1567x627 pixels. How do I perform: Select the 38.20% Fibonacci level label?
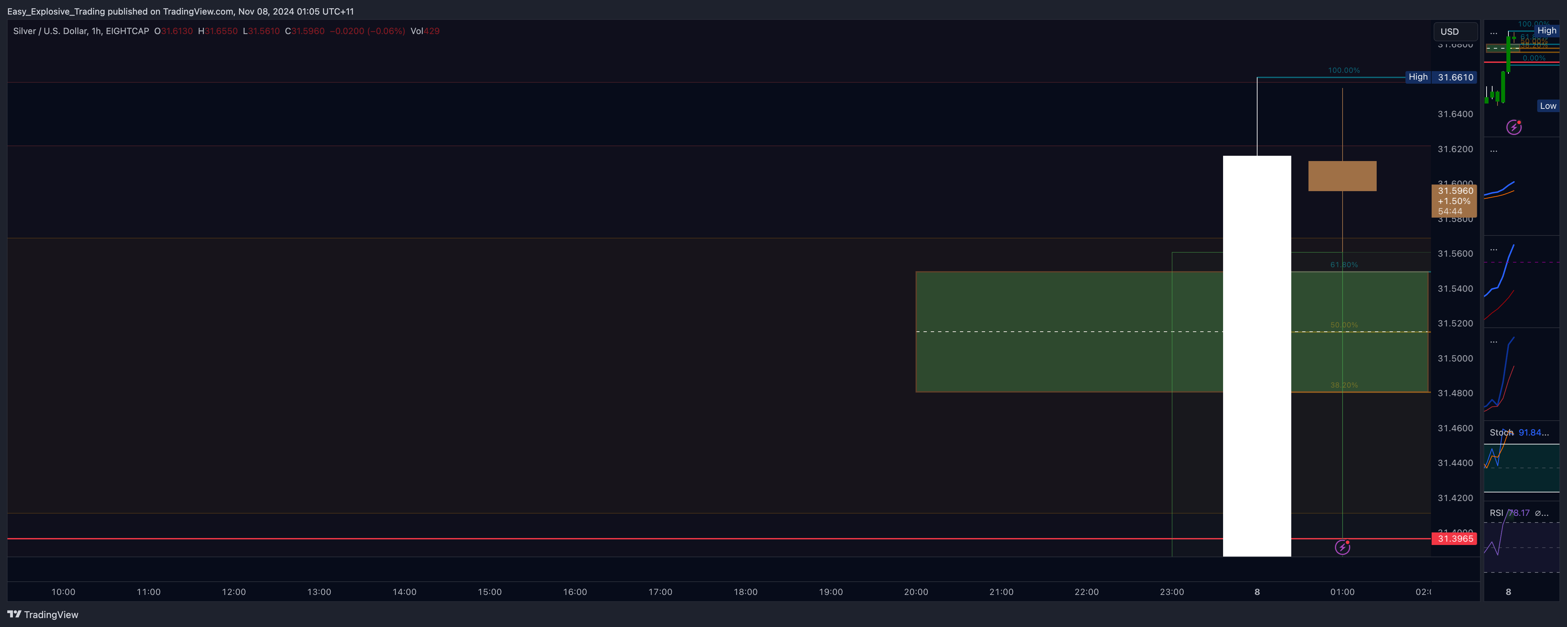point(1344,385)
